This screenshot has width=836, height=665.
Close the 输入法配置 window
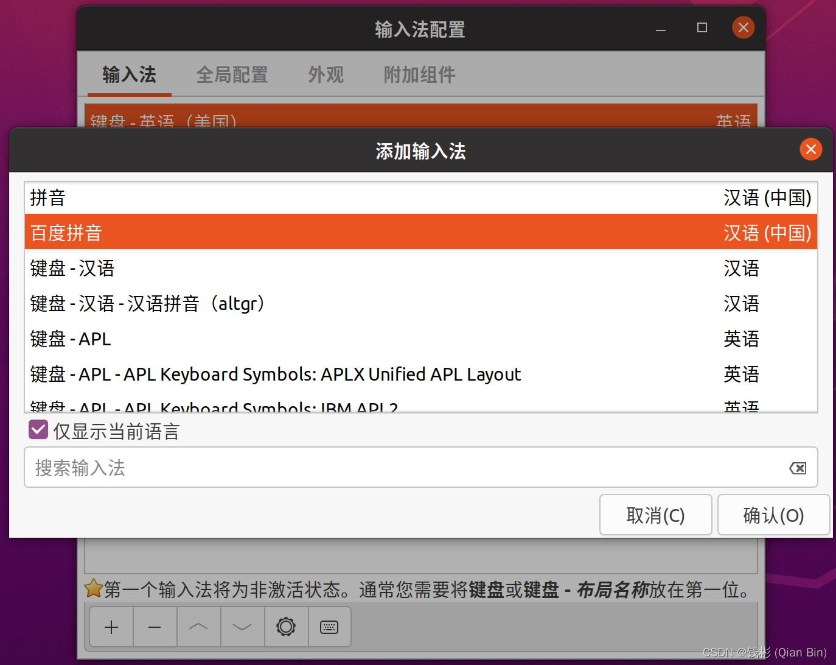[743, 27]
